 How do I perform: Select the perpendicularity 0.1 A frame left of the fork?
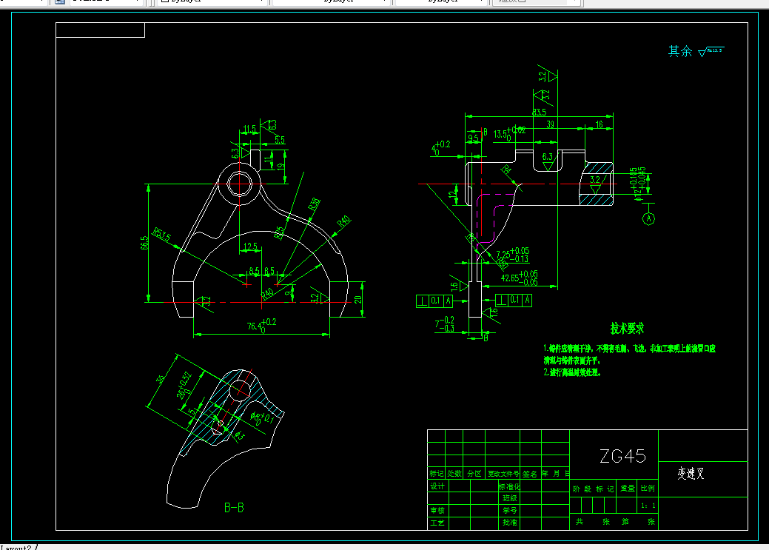[x=434, y=301]
